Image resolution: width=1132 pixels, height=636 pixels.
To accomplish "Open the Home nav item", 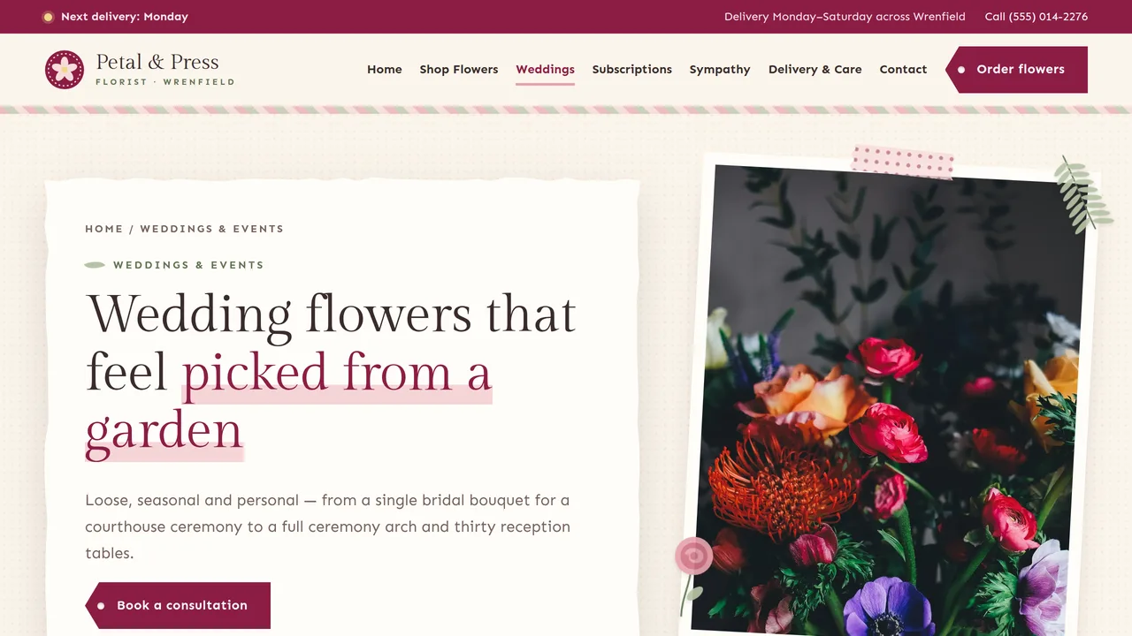I will click(x=385, y=70).
